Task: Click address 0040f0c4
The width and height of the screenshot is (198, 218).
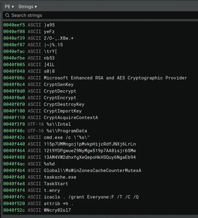Action: tap(14, 84)
